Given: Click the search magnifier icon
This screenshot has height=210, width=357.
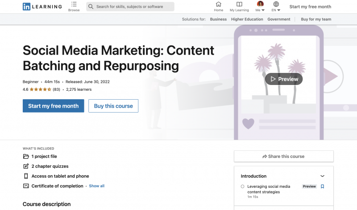Looking at the screenshot, I should coord(91,7).
